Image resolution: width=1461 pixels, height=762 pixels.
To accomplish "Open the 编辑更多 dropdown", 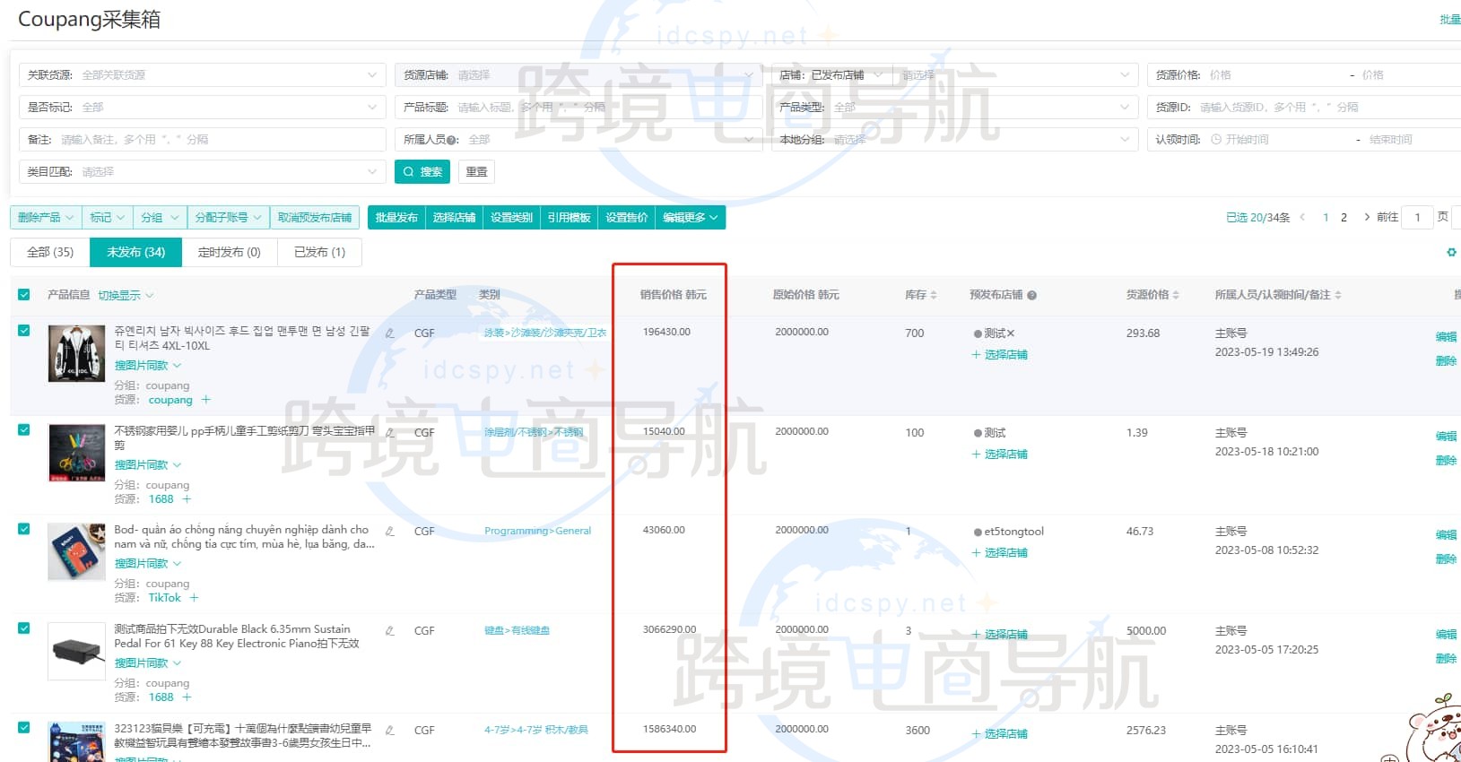I will point(691,218).
